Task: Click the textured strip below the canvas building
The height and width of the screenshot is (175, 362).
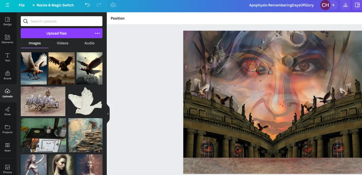Action: click(273, 166)
